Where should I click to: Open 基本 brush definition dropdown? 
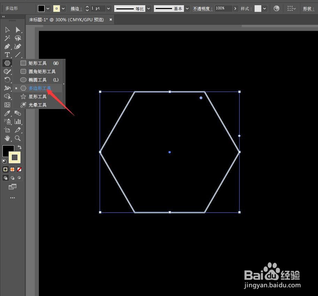point(187,8)
